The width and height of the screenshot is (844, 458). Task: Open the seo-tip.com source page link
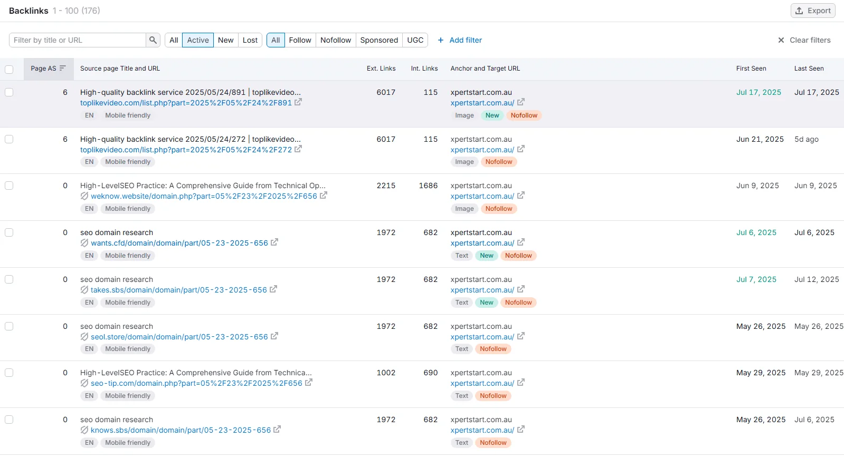[x=197, y=383]
